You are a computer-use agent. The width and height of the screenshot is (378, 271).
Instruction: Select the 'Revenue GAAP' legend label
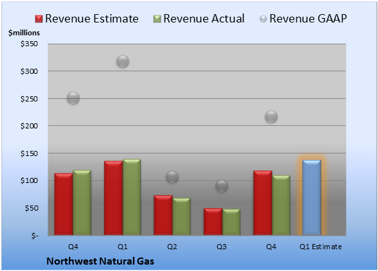point(308,19)
